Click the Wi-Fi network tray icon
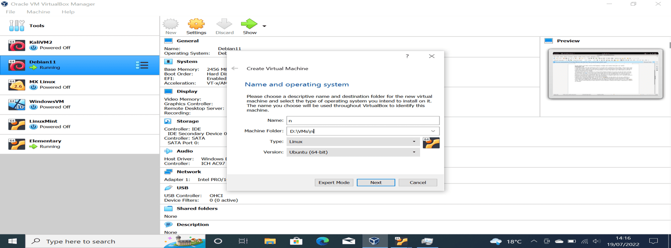The height and width of the screenshot is (248, 671). tap(585, 241)
